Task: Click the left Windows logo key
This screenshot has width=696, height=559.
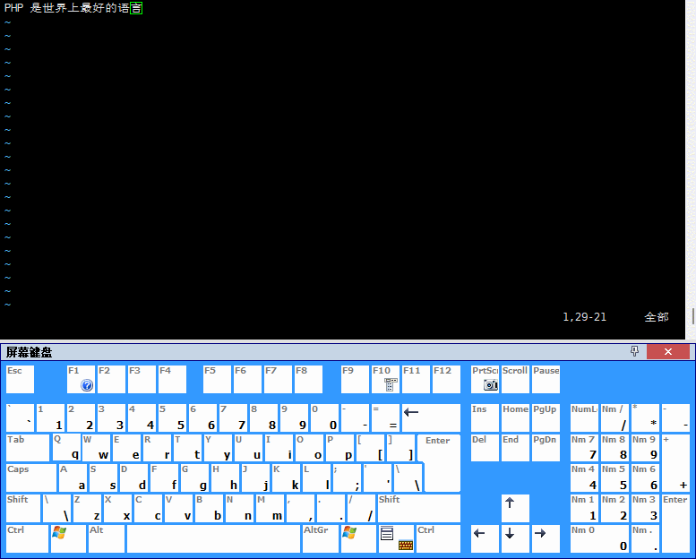Action: [68, 538]
